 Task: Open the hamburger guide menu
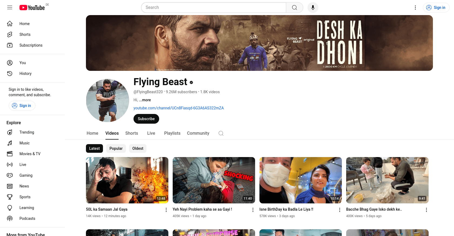coord(10,8)
